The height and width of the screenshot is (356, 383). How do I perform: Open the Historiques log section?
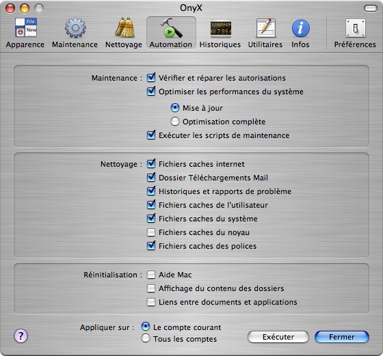[220, 33]
